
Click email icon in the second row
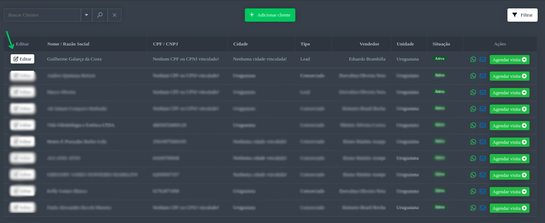[x=483, y=76]
